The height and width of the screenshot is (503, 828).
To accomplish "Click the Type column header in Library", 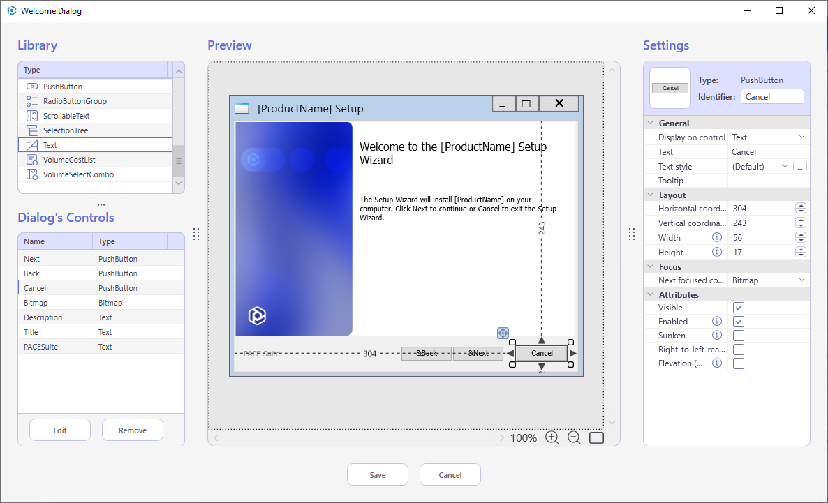I will (x=93, y=70).
